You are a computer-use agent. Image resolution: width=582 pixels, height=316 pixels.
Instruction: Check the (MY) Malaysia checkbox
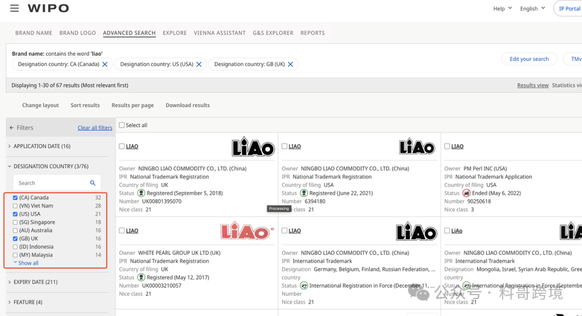(15, 255)
